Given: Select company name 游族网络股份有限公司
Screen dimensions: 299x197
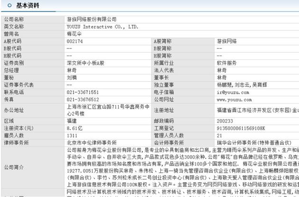Looking at the screenshot, I should [92, 19].
